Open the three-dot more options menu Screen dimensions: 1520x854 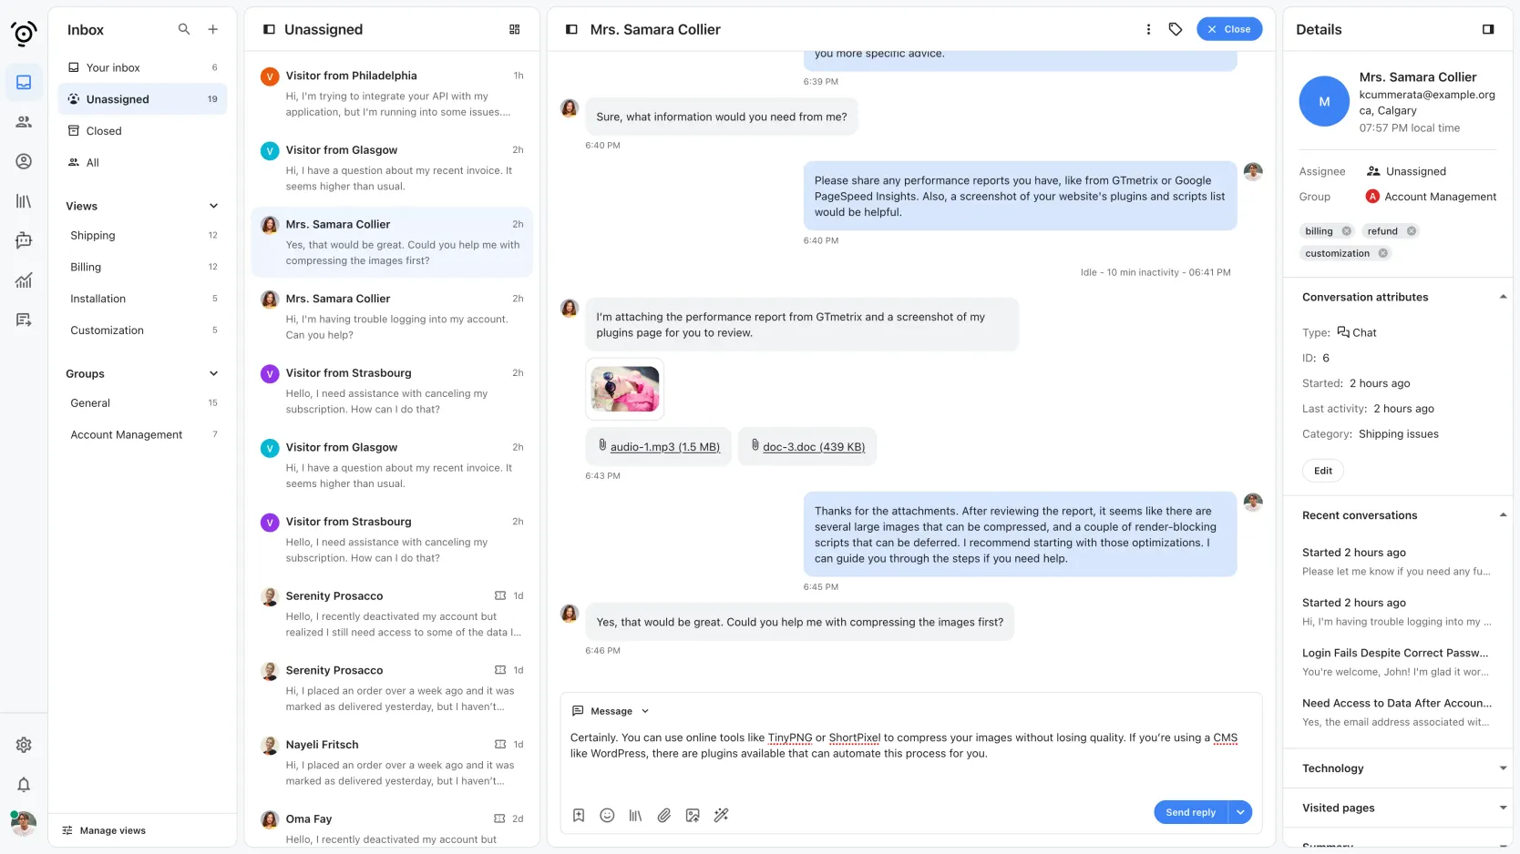tap(1148, 29)
